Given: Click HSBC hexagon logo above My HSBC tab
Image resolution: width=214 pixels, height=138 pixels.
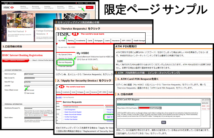Looking at the screenshot, I should 75,34.
